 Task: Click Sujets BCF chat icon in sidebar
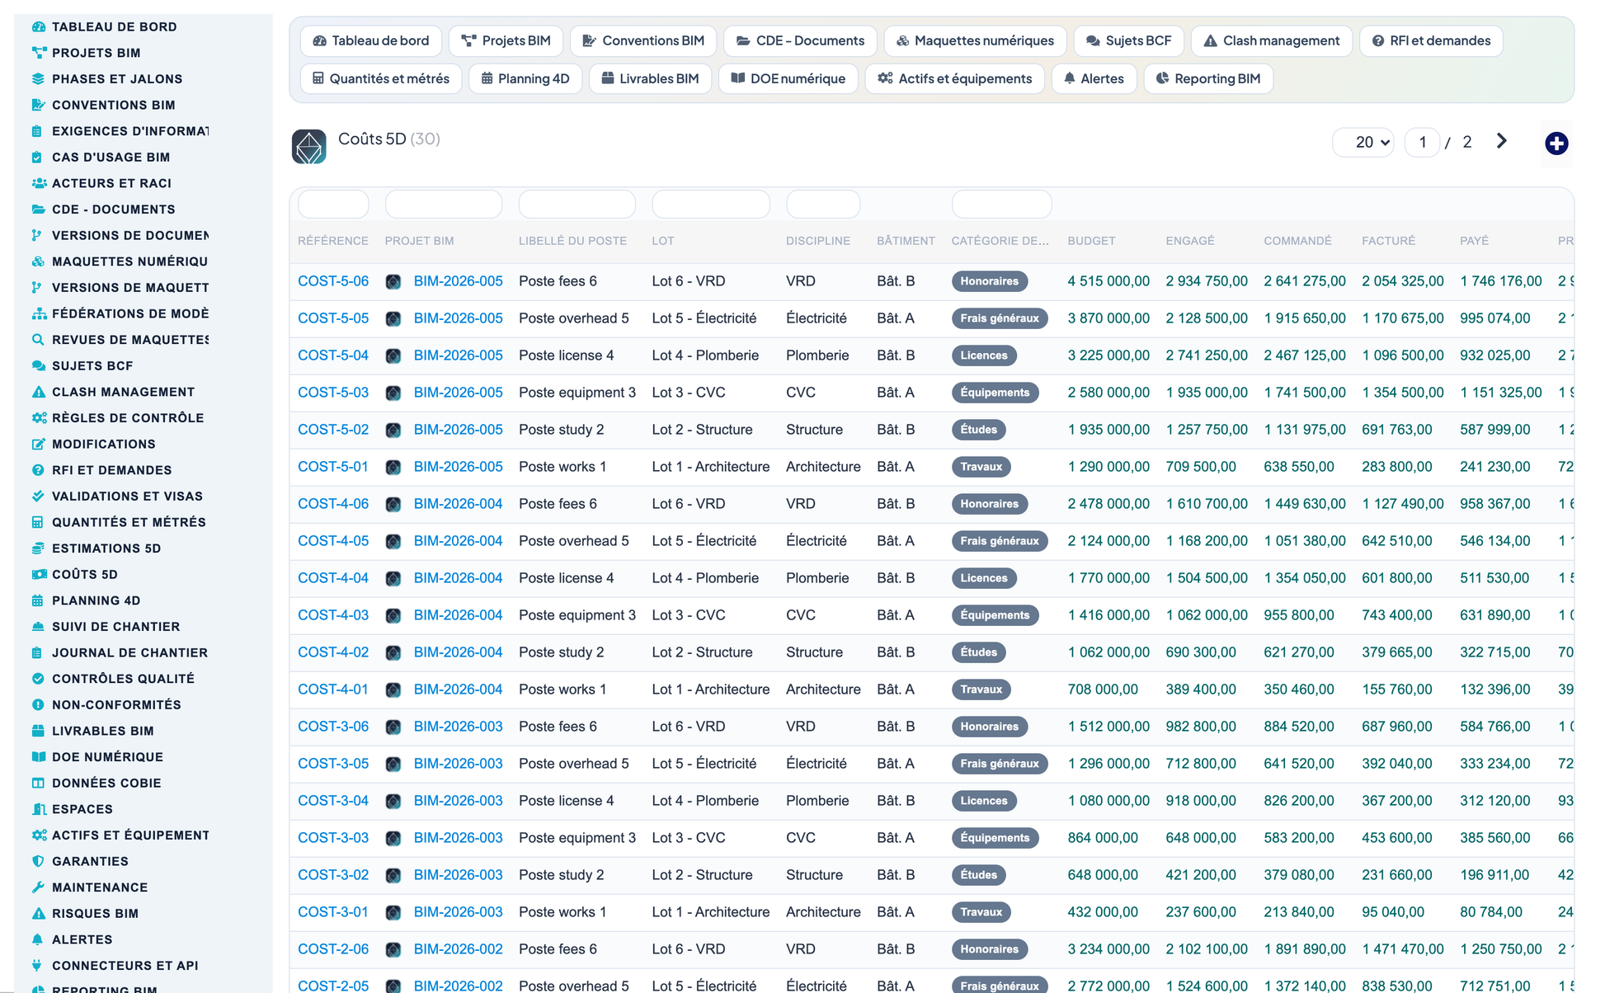pos(38,365)
